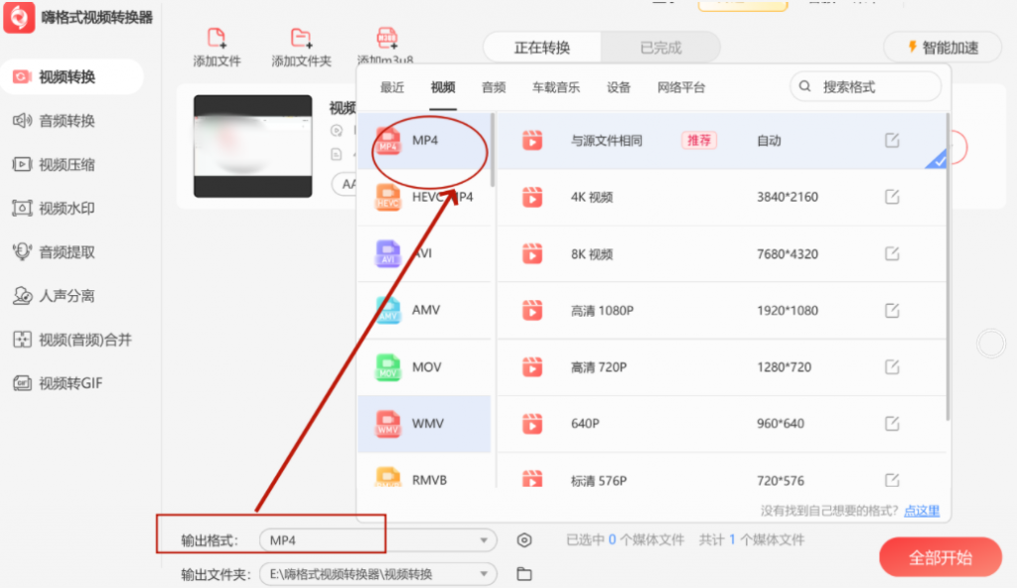This screenshot has height=588, width=1017.
Task: Select the 视频水印 watermark tool
Action: (x=65, y=209)
